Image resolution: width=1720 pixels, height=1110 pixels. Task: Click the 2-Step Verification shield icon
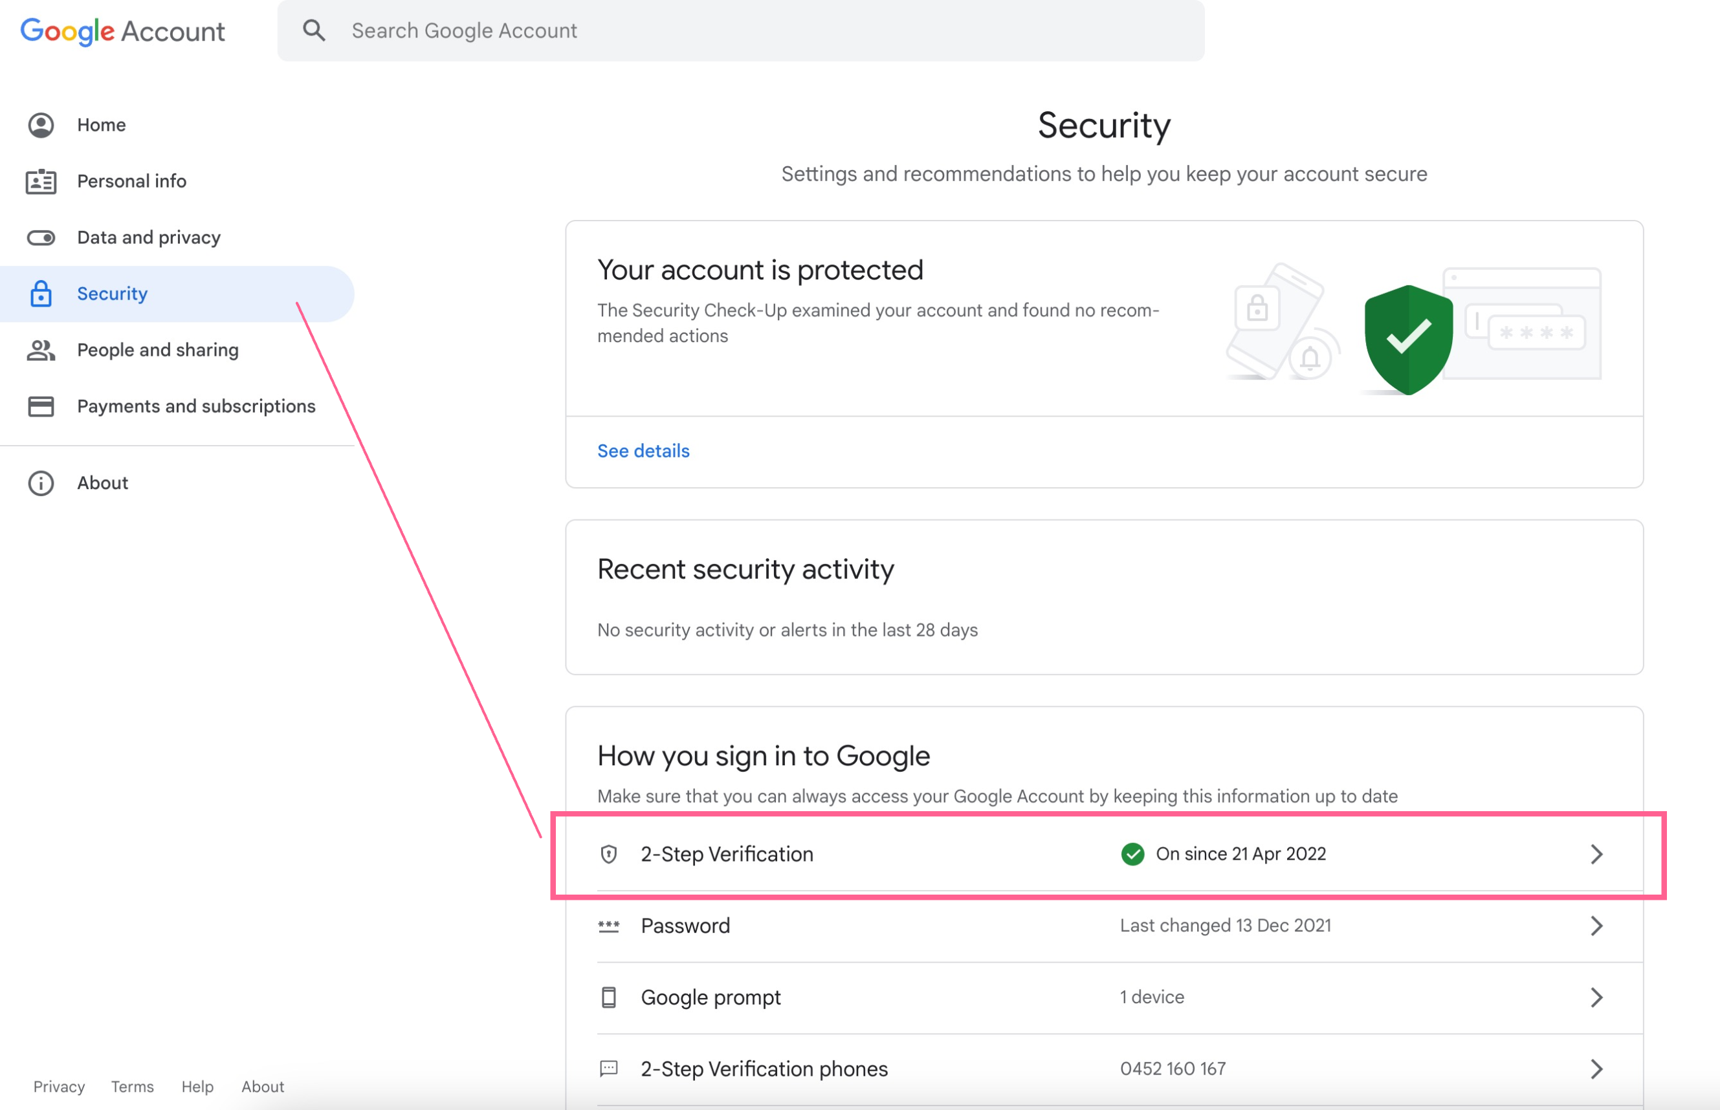pyautogui.click(x=609, y=854)
